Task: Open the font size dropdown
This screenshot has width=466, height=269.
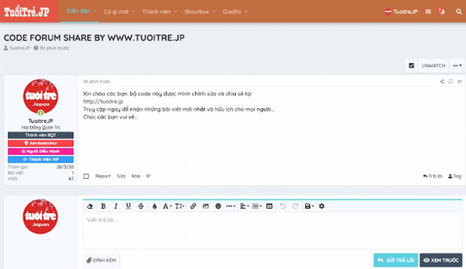Action: [x=180, y=206]
